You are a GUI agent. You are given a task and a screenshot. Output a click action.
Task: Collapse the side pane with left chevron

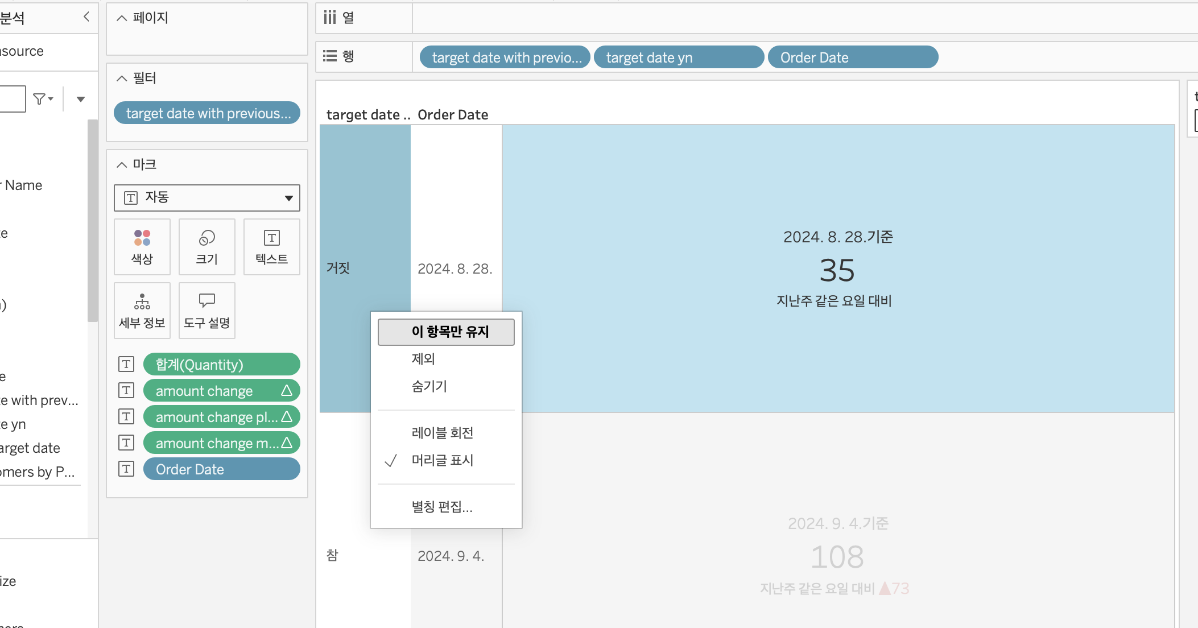tap(86, 17)
